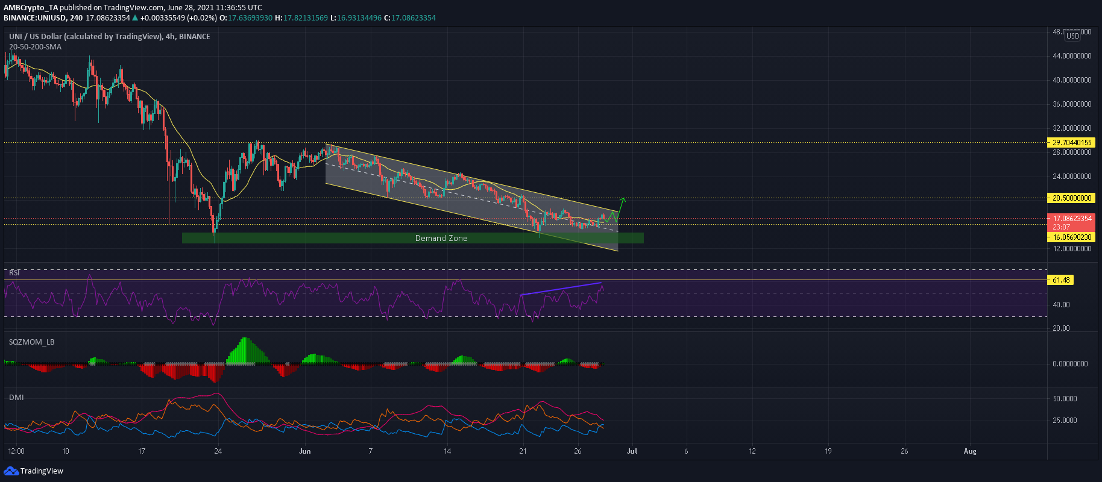1102x482 pixels.
Task: Click the 20-50-200-SMA indicator label
Action: [35, 46]
